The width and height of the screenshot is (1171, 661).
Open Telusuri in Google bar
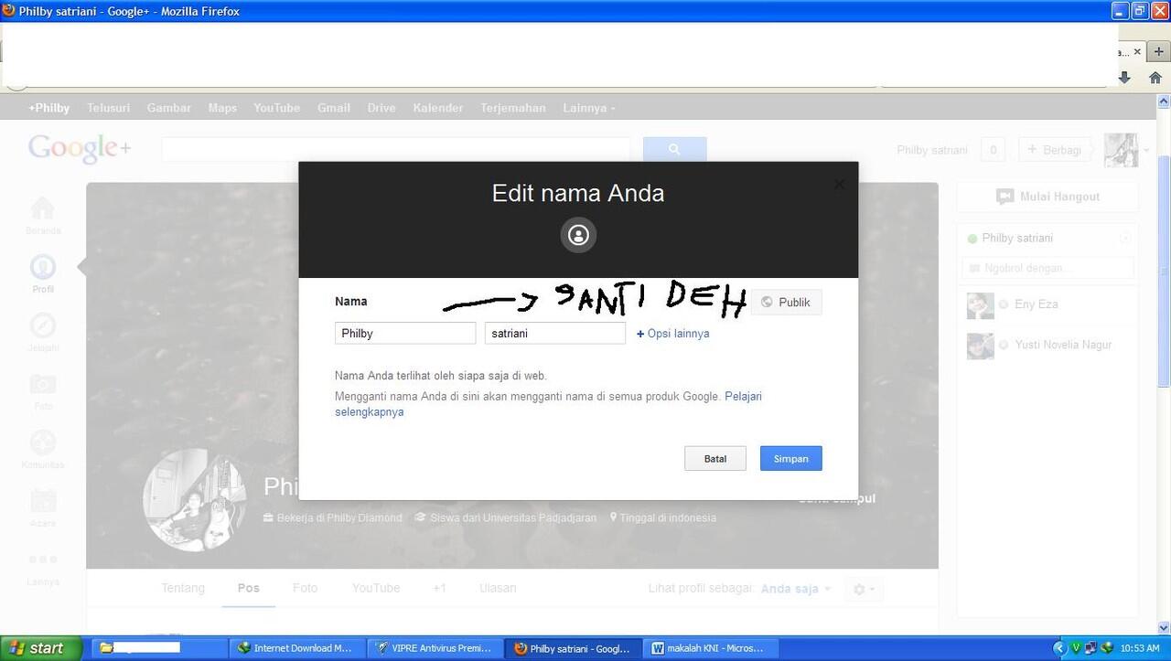point(108,108)
